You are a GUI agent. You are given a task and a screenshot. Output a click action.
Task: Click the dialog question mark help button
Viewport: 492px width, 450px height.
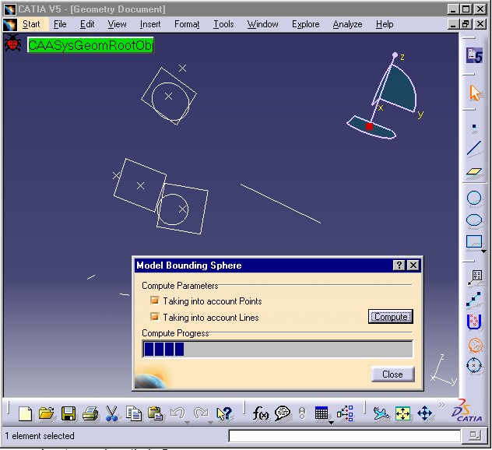[x=399, y=265]
